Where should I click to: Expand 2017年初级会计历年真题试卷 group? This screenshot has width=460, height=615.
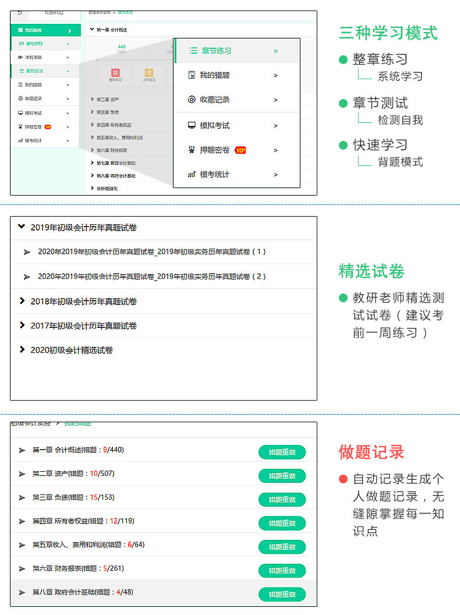click(22, 325)
